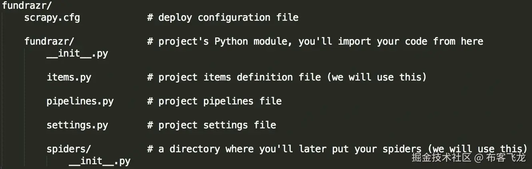Screen dimensions: 532x169
Task: Open the settings.py file
Action: (x=77, y=125)
